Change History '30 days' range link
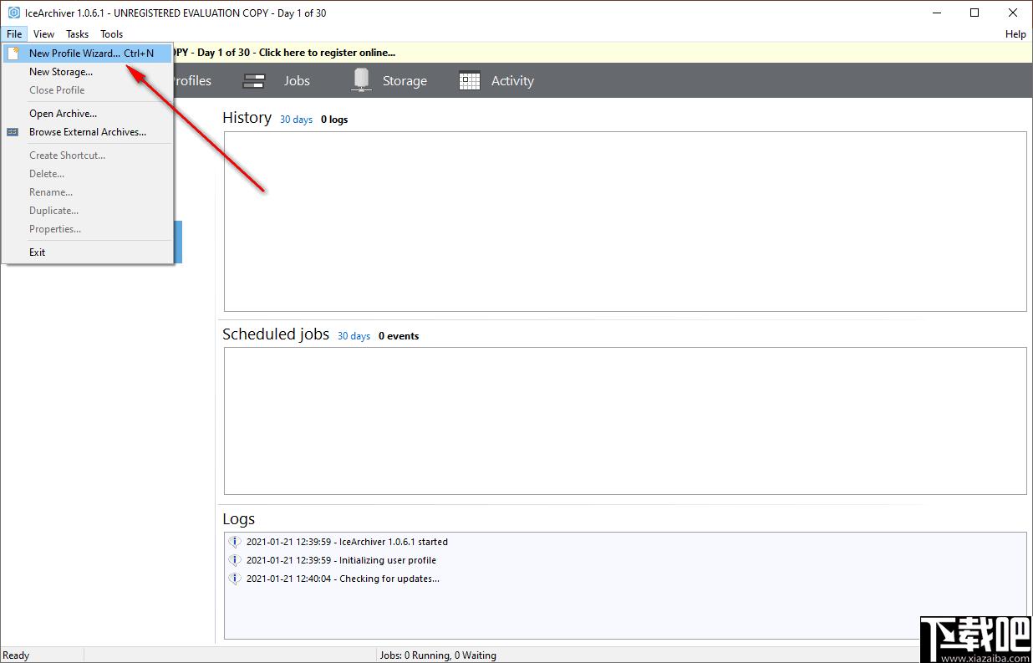The width and height of the screenshot is (1033, 663). 296,120
